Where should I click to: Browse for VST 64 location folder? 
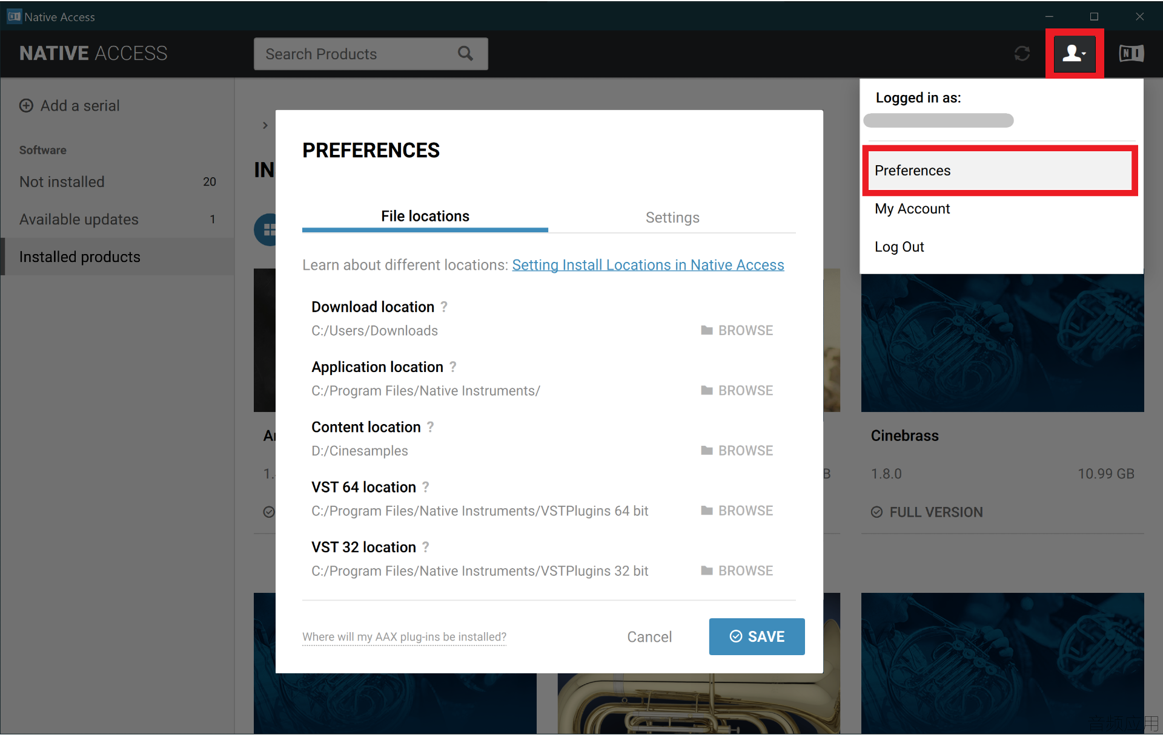click(x=737, y=511)
